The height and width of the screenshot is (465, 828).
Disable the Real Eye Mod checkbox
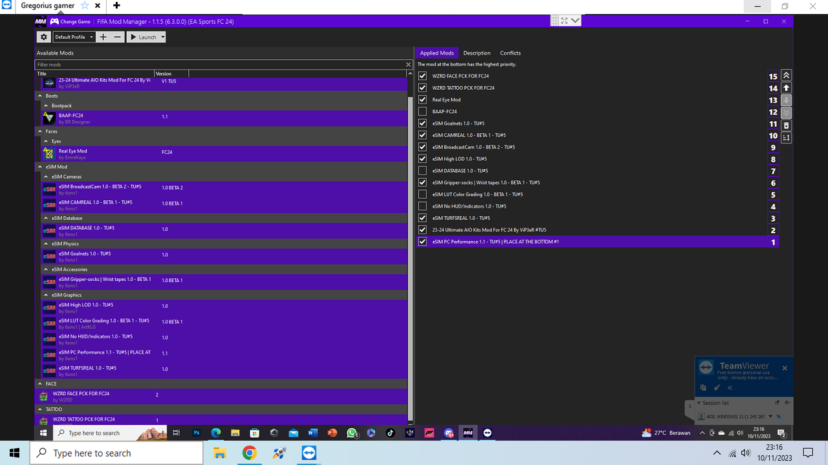(x=422, y=99)
